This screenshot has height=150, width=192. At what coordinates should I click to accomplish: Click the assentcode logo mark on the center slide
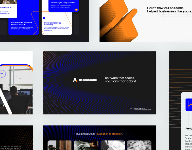75,80
